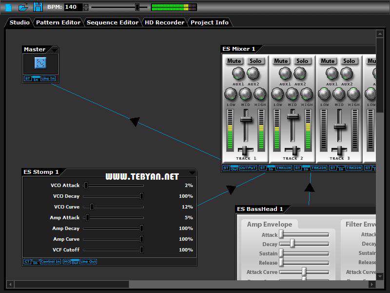
Task: Open the HD Recorder tab
Action: (164, 22)
